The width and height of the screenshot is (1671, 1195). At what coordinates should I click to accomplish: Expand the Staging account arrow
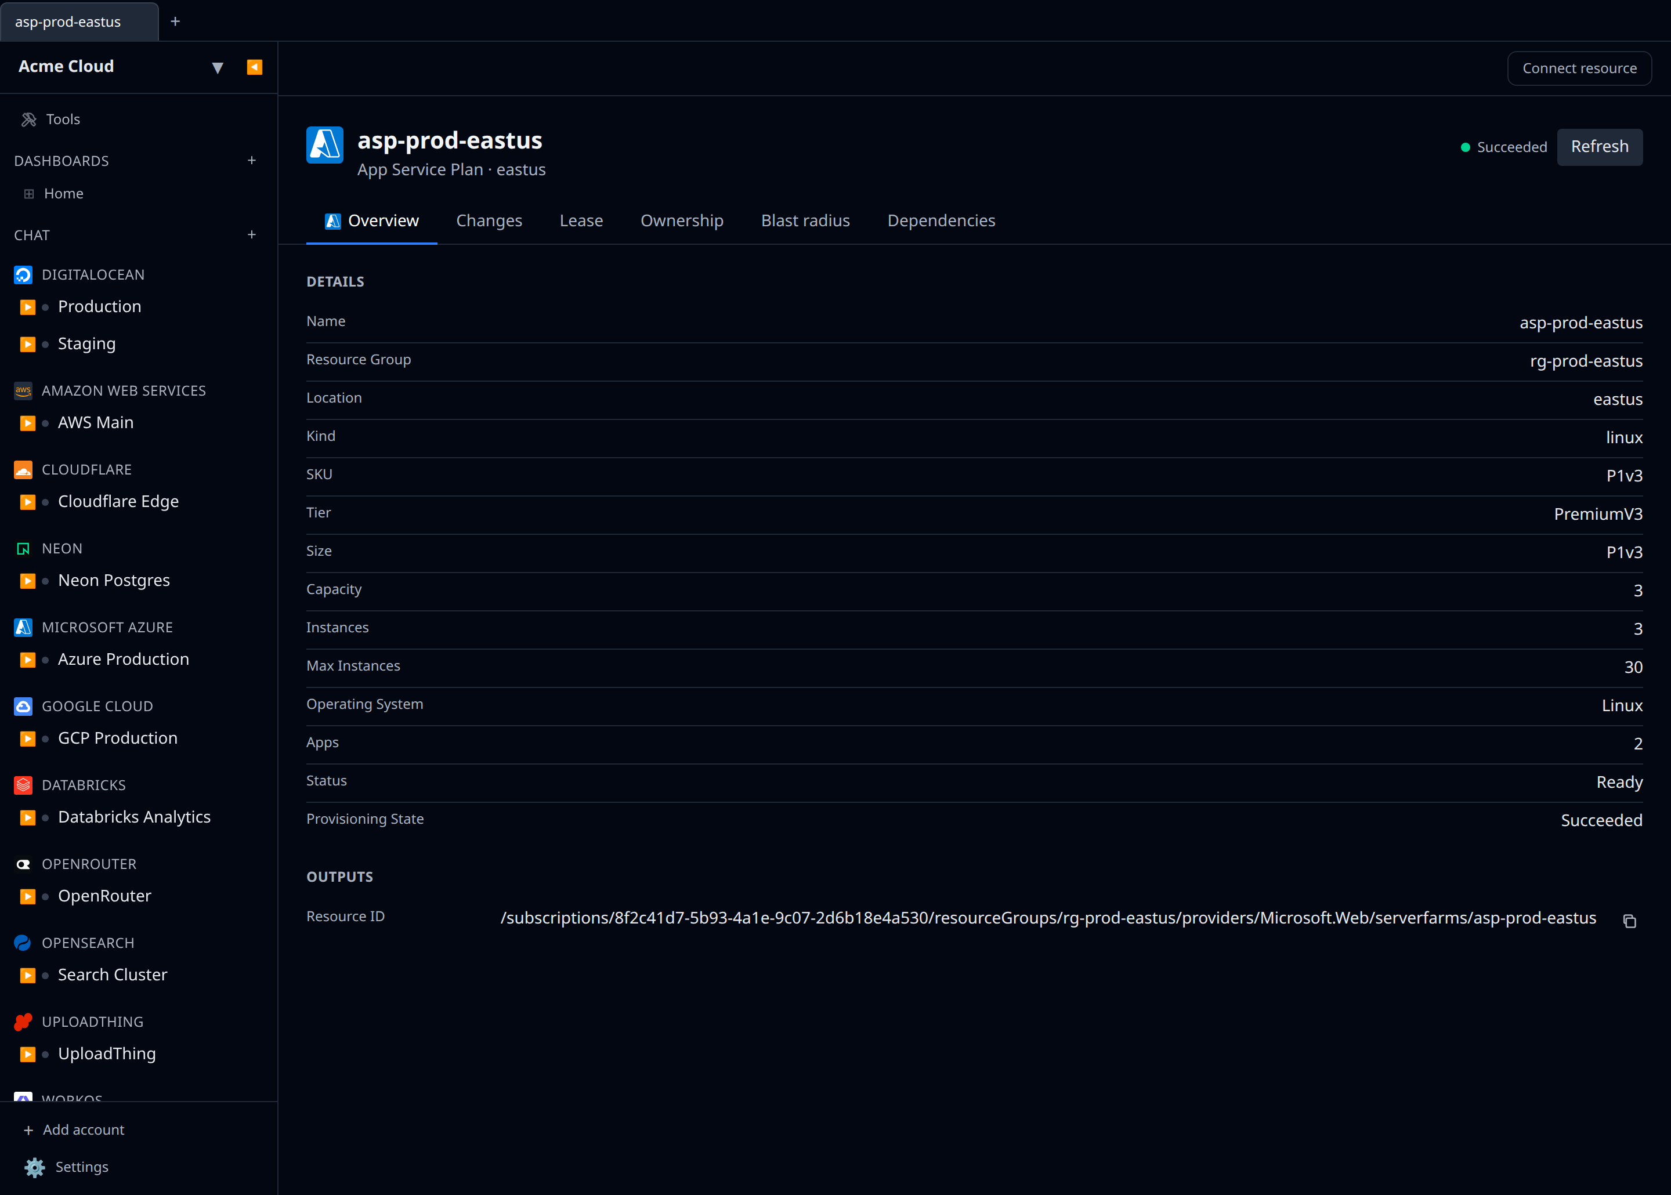[x=28, y=345]
